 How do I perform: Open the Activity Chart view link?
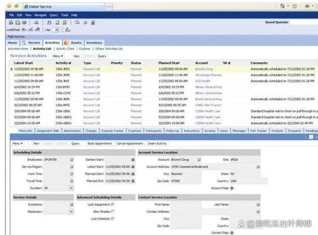coord(65,49)
